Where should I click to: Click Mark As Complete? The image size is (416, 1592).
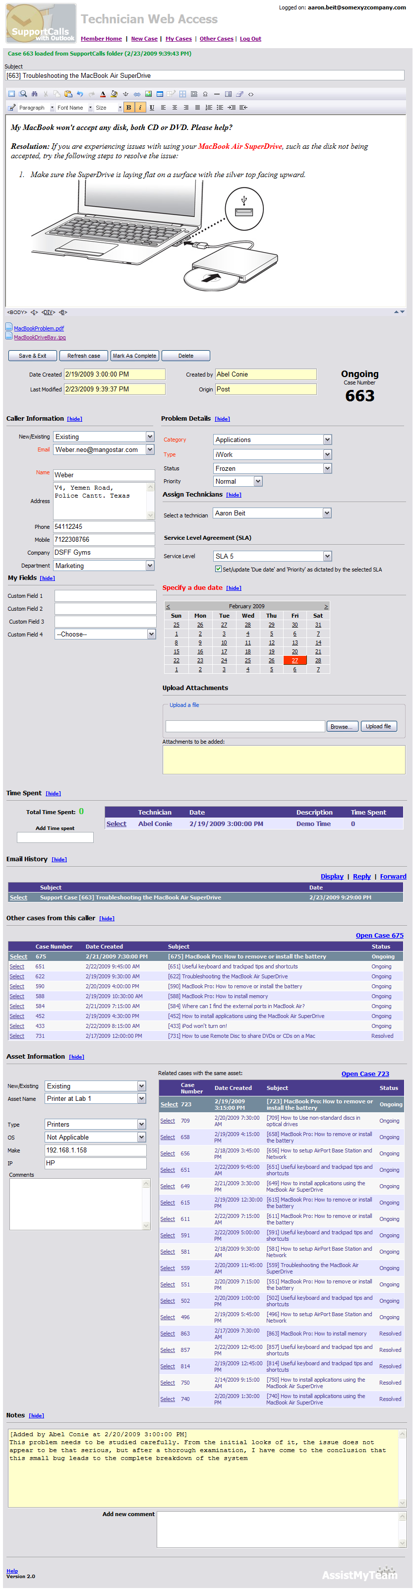pos(134,355)
